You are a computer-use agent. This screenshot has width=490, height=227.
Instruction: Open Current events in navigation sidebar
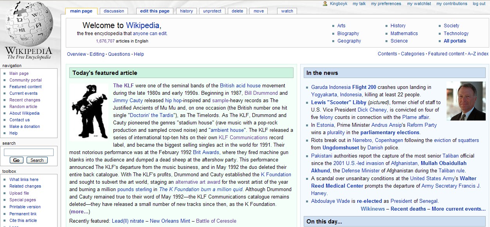coord(23,93)
